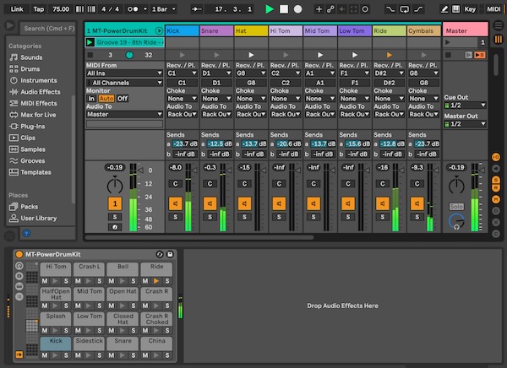This screenshot has width=507, height=368.
Task: Save the MT-PowerDrumKit rack preset
Action: tap(170, 254)
